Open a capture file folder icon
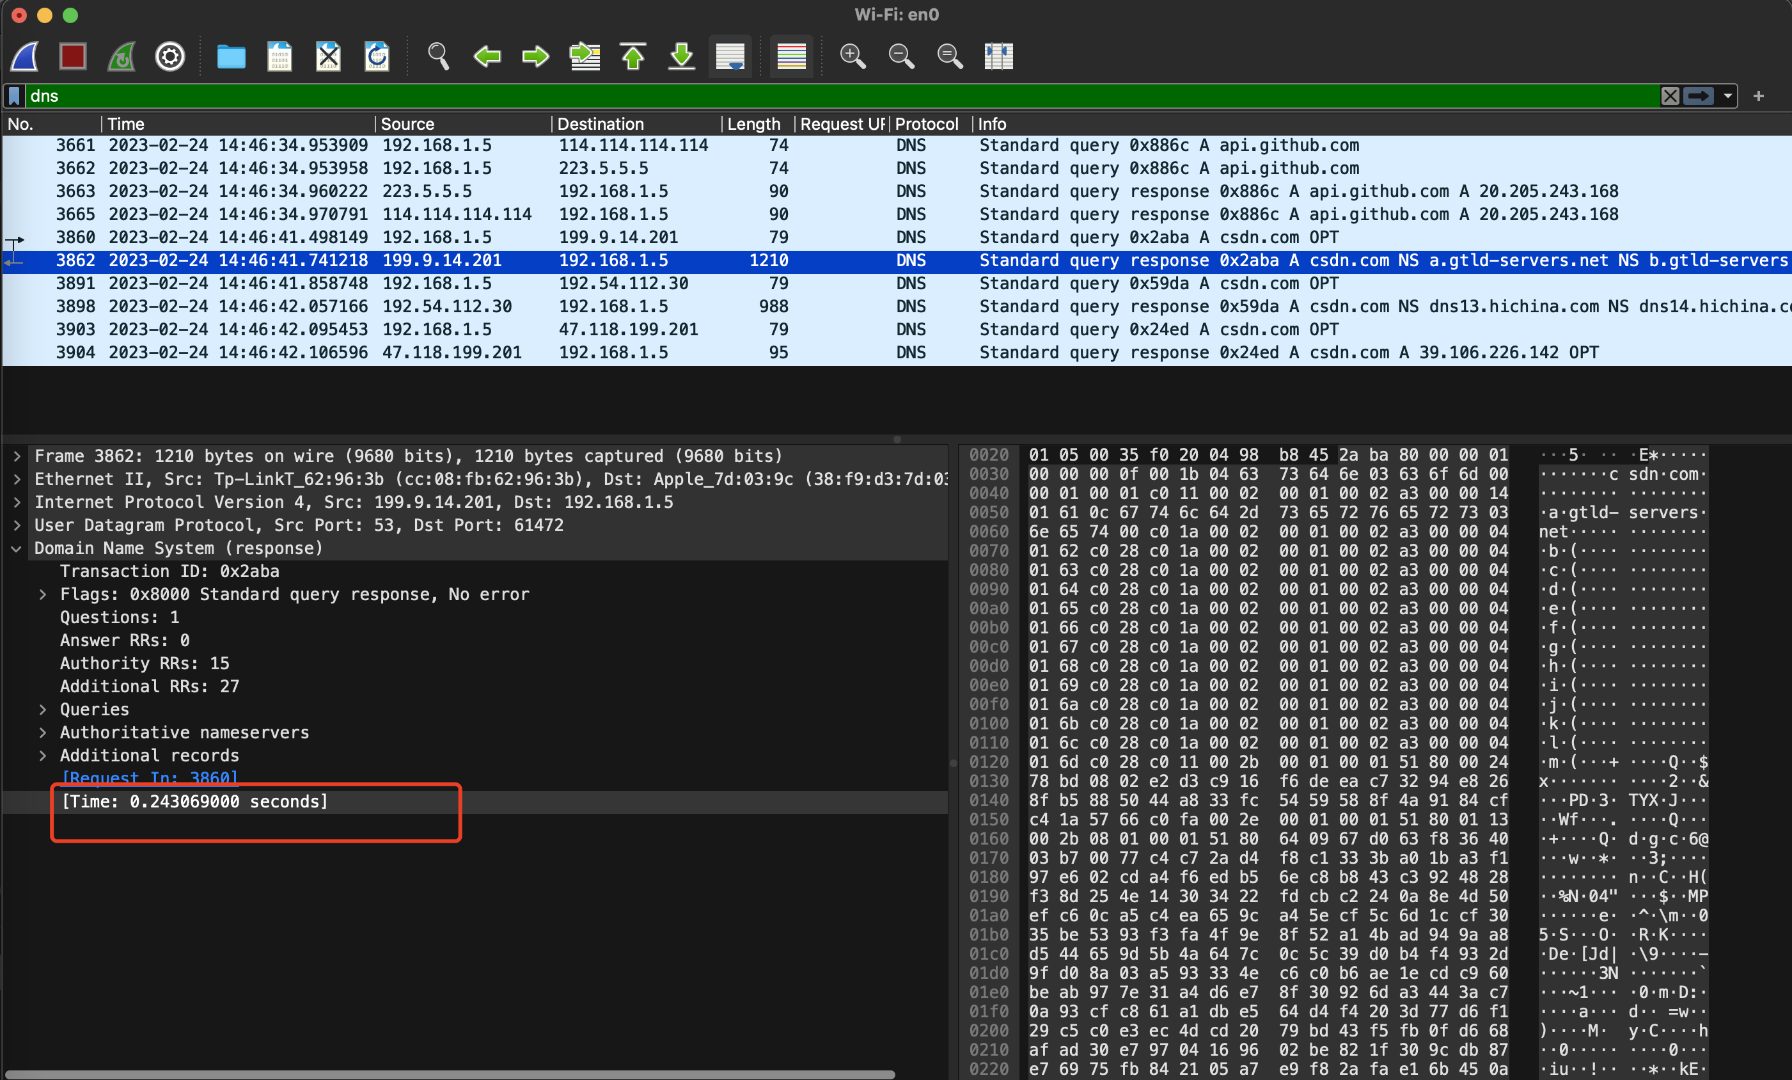This screenshot has width=1792, height=1080. click(232, 56)
